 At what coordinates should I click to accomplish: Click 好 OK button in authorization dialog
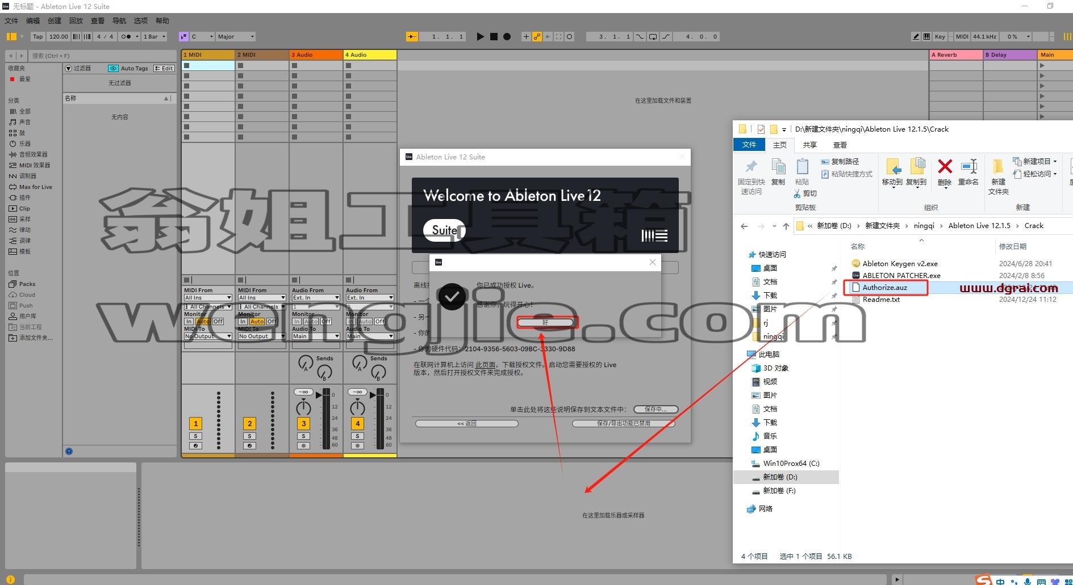545,322
